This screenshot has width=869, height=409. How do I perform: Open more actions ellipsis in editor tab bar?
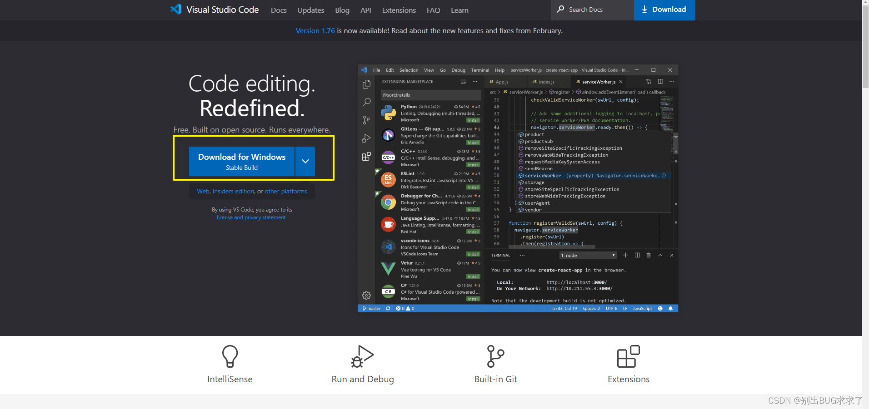point(672,82)
